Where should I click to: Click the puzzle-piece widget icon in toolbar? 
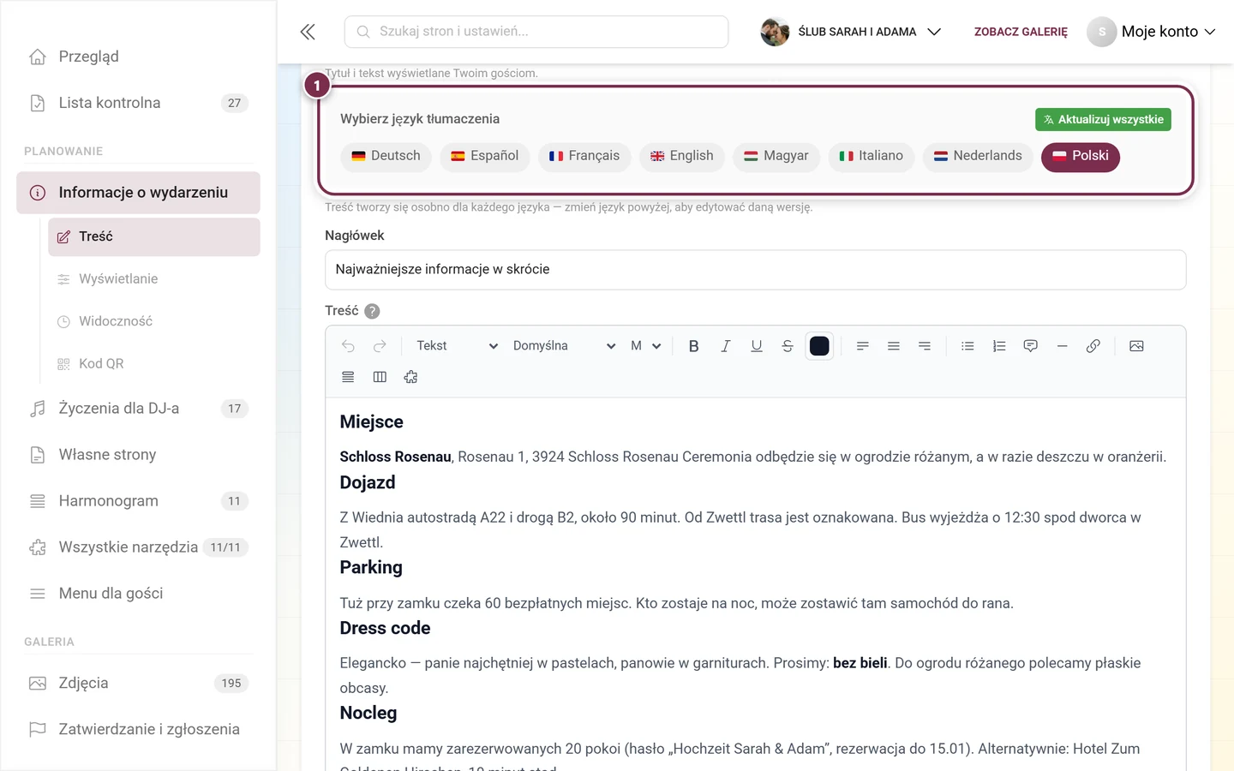410,377
